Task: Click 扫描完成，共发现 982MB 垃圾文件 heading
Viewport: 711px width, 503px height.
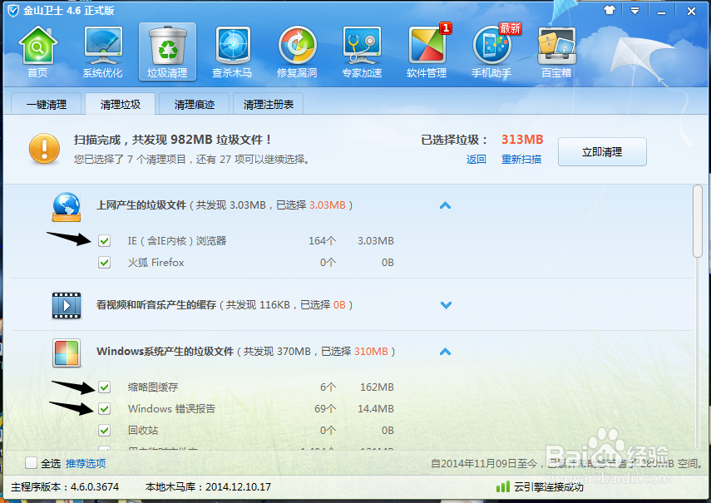Action: coord(172,140)
